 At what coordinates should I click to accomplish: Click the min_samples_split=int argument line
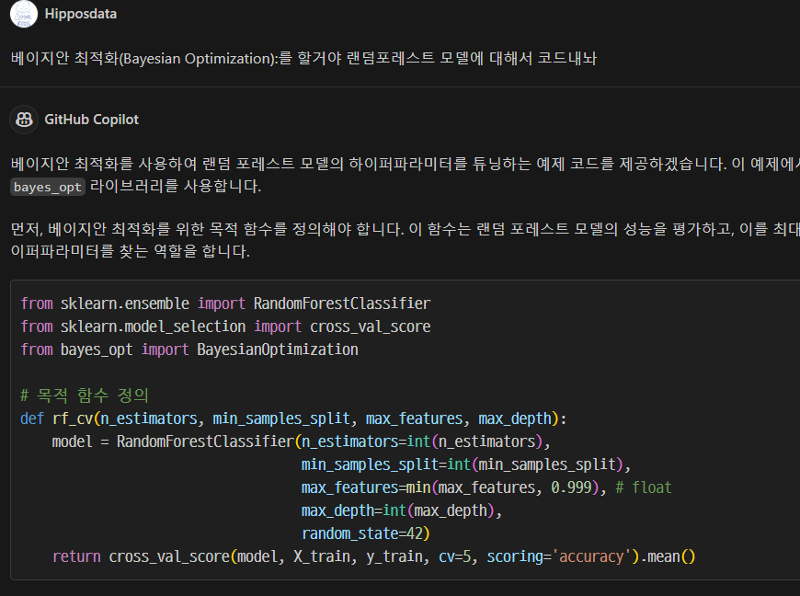coord(466,464)
